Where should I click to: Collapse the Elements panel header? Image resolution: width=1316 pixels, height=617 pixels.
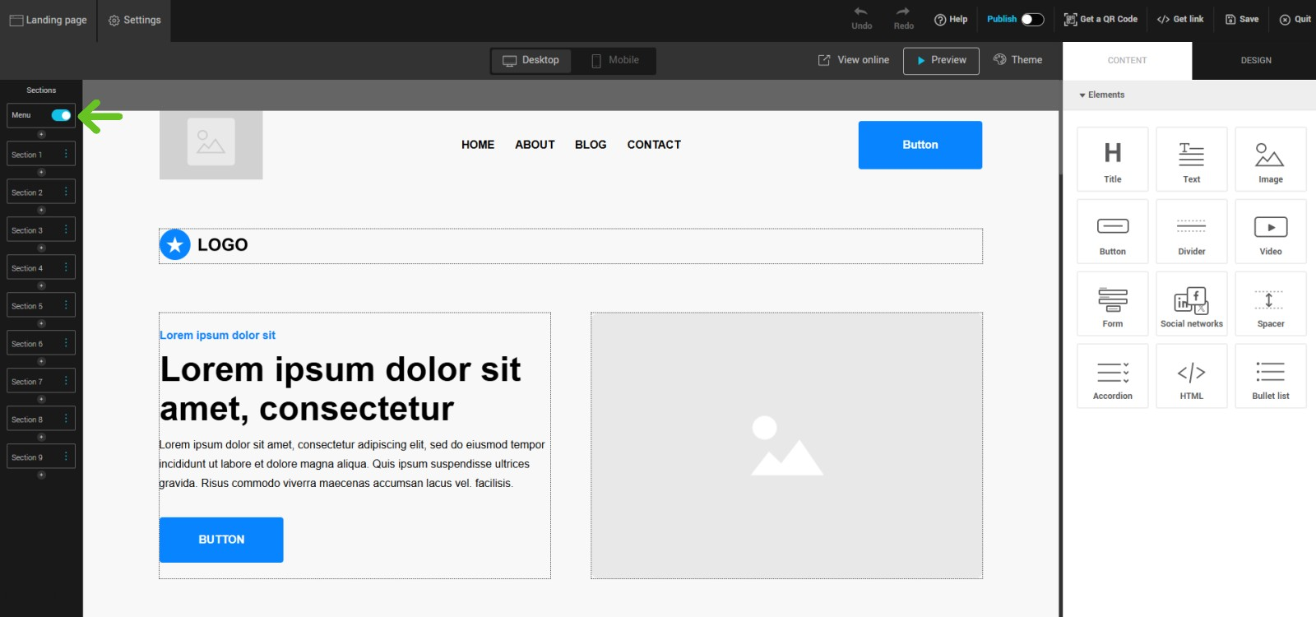1102,95
